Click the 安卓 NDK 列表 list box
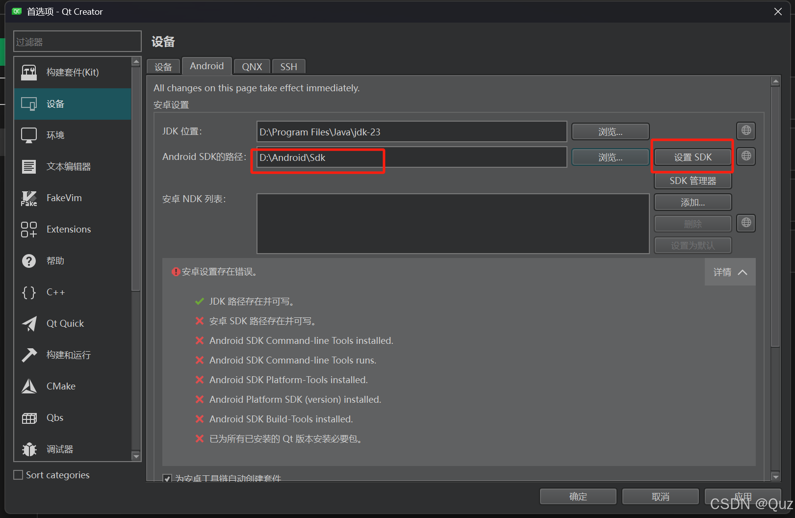This screenshot has width=795, height=518. (x=453, y=224)
